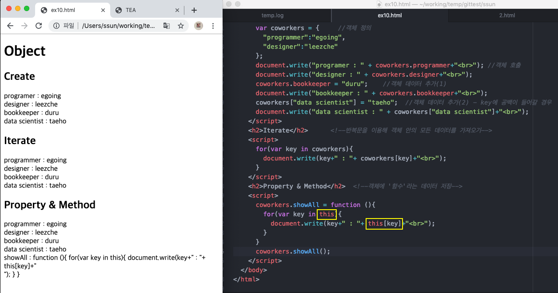The height and width of the screenshot is (293, 558).
Task: Click the '<h2>Iterate</h2>' code line
Action: [278, 130]
